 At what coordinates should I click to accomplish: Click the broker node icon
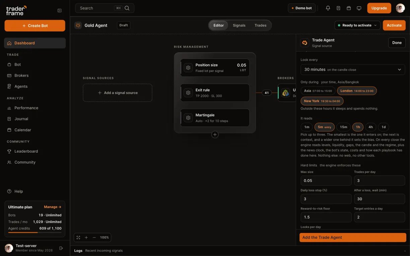[285, 93]
